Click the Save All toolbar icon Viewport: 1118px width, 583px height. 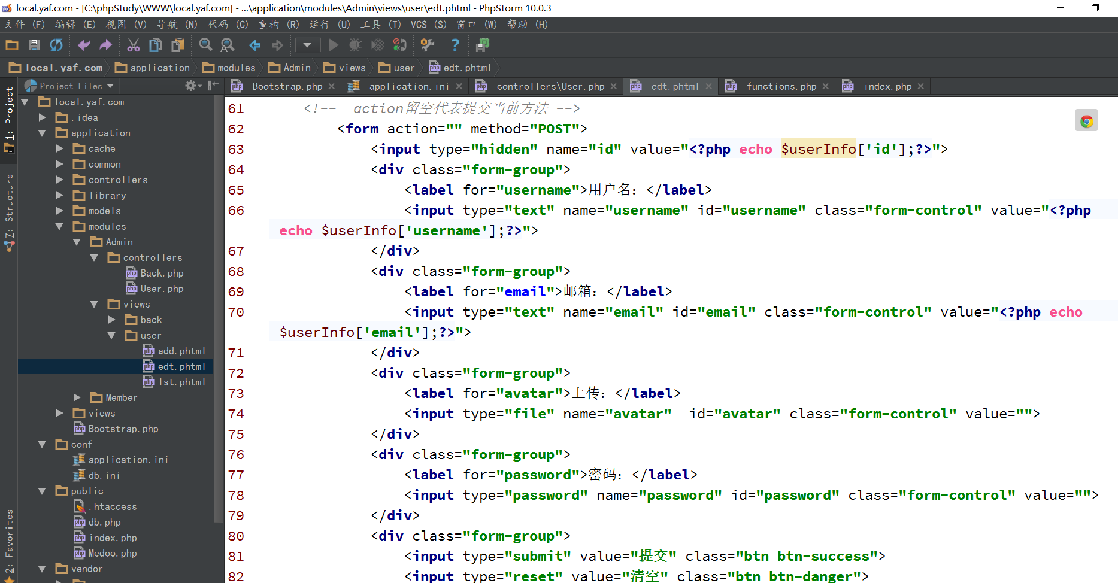coord(34,45)
